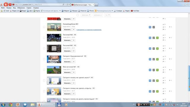The height and width of the screenshot is (107, 190).
Task: Expand Изменить arrow for Сегодня я буду развлекатся!
Action: click(x=74, y=62)
